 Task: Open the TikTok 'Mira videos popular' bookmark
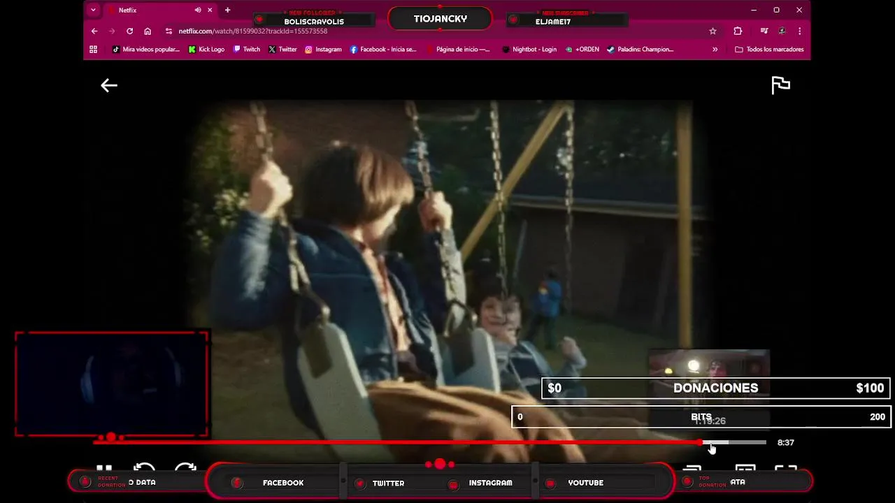pos(146,50)
